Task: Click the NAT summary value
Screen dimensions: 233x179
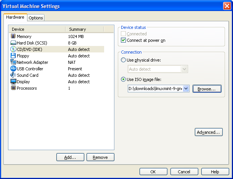Action: 72,62
